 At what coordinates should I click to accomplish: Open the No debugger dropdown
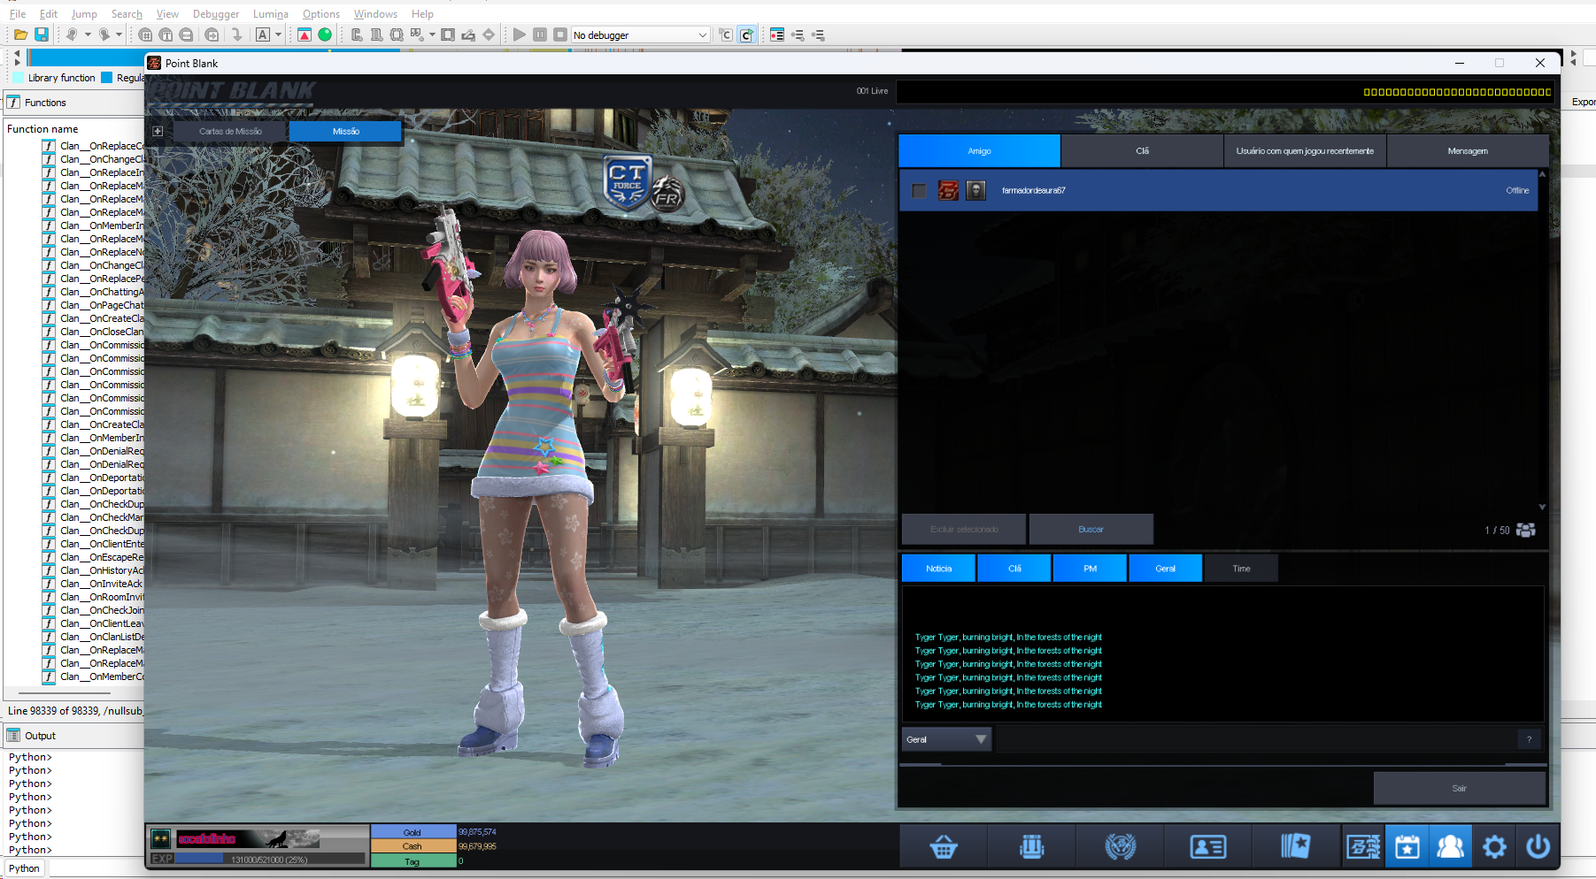[640, 34]
